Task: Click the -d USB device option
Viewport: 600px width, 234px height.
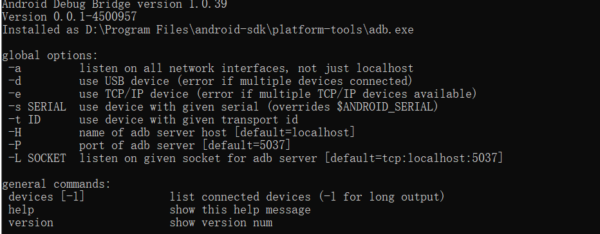Action: [x=15, y=82]
